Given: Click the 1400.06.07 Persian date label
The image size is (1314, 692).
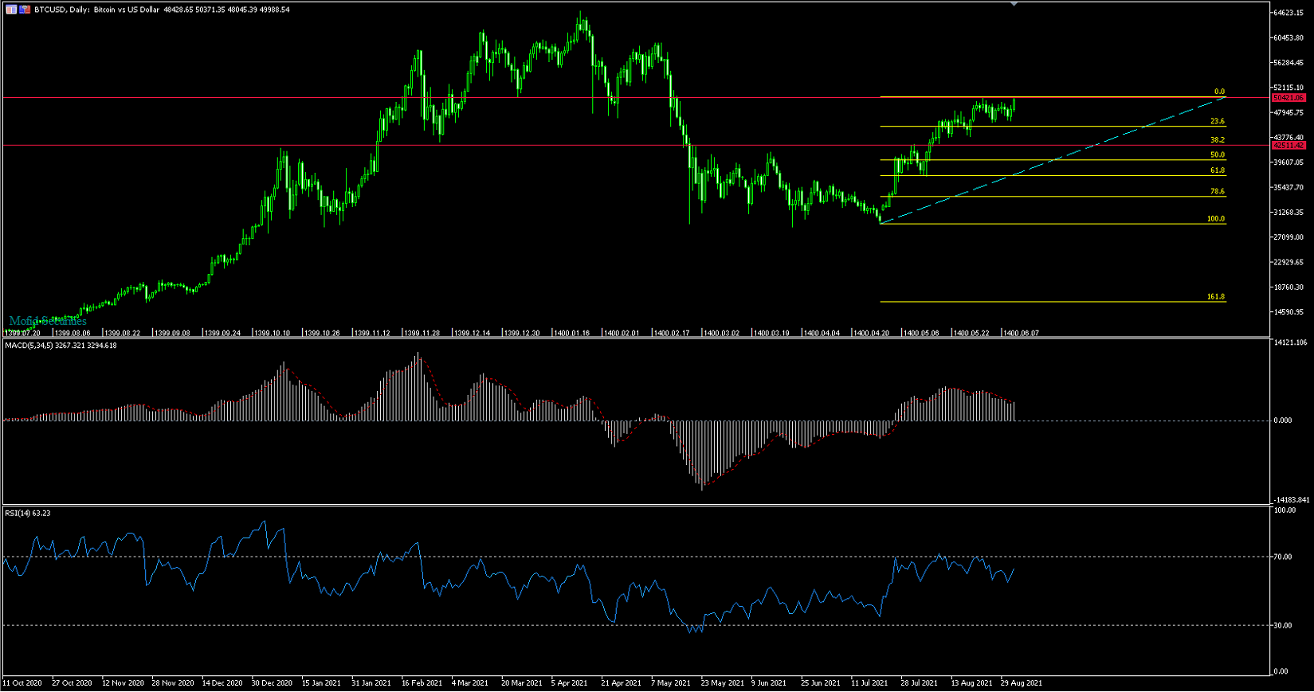Looking at the screenshot, I should click(x=1021, y=333).
